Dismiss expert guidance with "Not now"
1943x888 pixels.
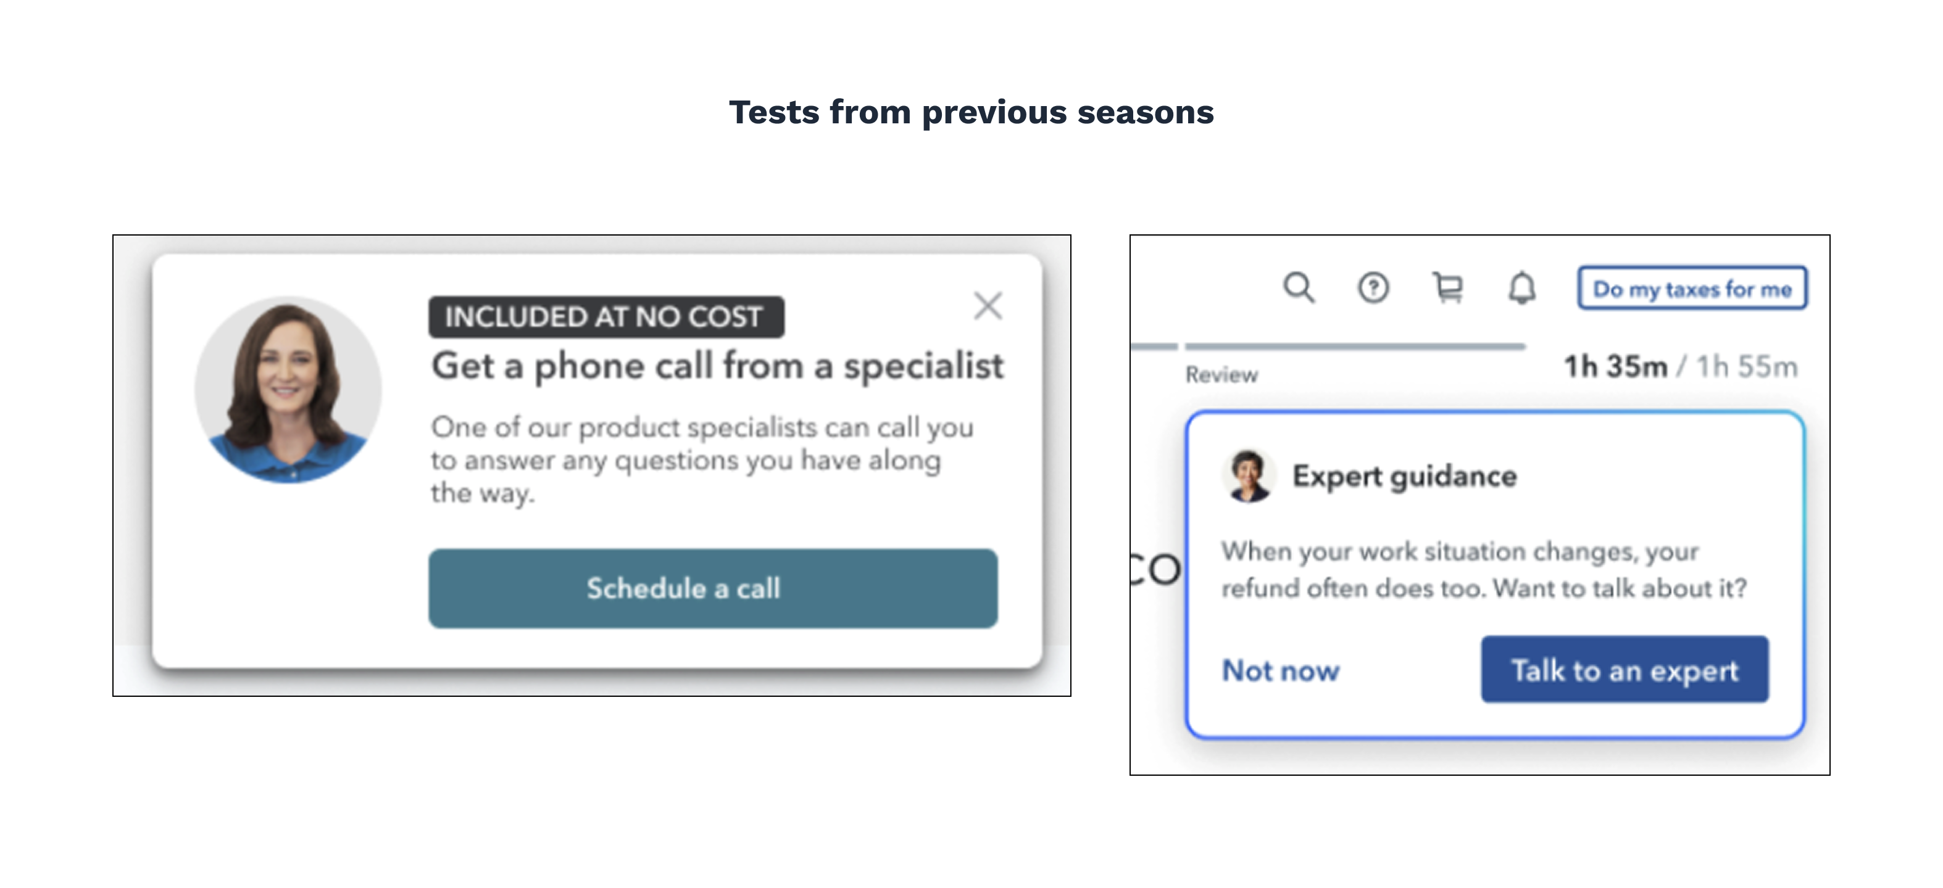click(x=1281, y=670)
